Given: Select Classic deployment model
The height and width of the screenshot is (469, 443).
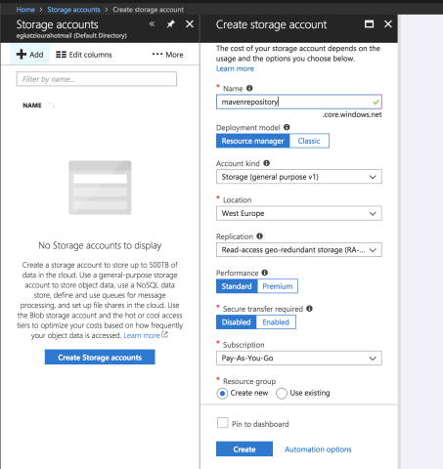Looking at the screenshot, I should coord(309,141).
